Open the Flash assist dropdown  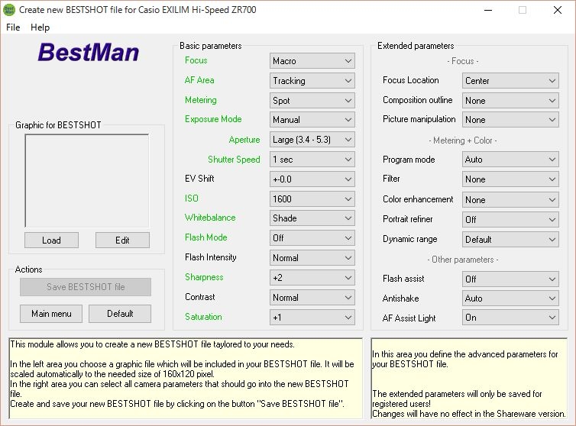(510, 279)
